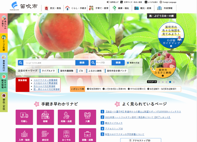Click the magnifier icon of Google search
The image size is (197, 142).
(x=21, y=63)
